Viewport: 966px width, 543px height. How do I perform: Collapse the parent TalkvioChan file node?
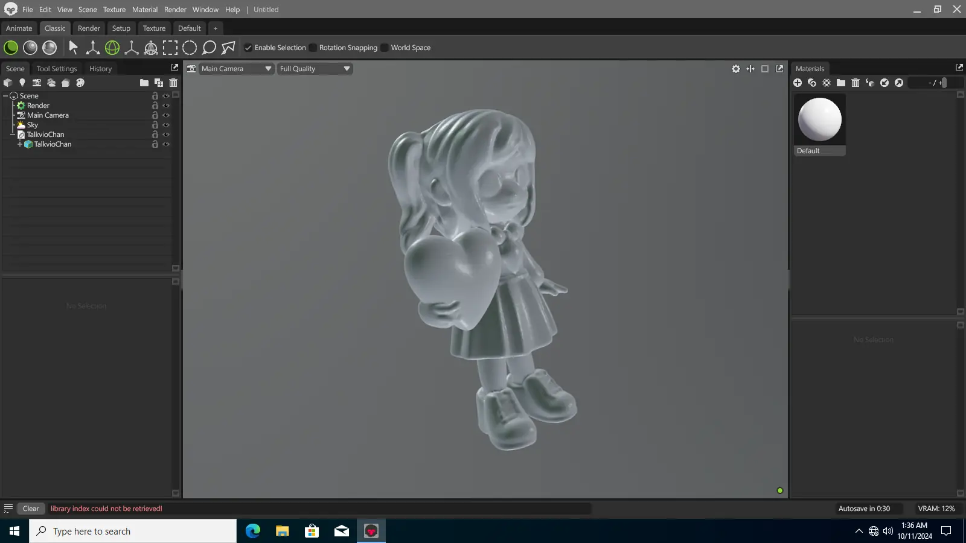13,135
